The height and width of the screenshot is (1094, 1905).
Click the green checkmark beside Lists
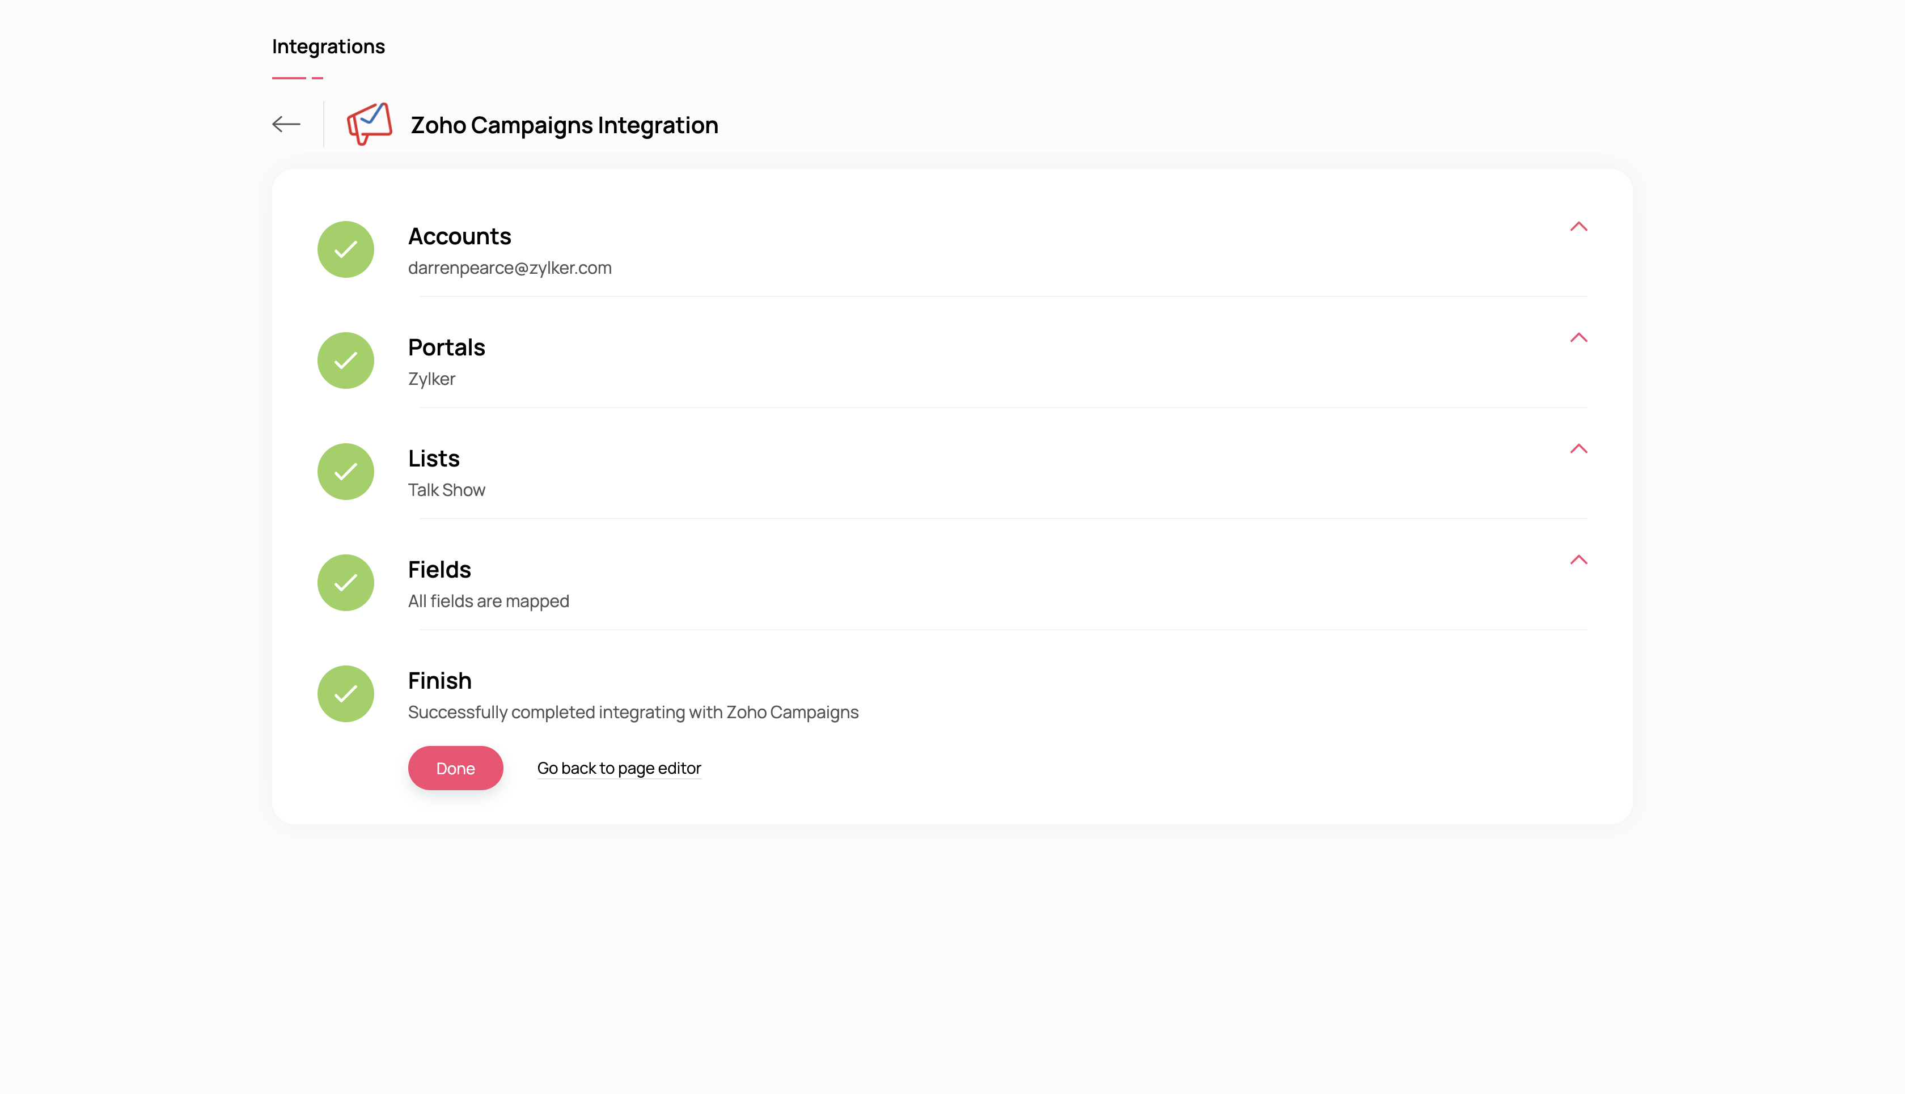click(346, 472)
